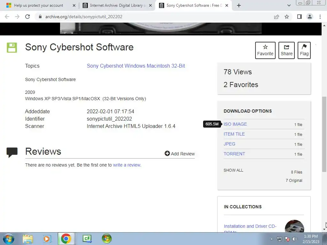
Task: Open the Chrome three-dot menu
Action: [320, 17]
